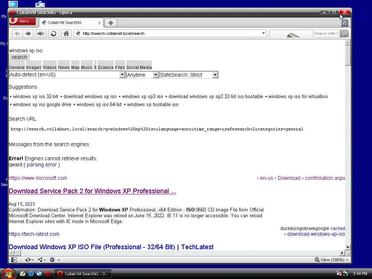Open the Opera Menu button
The width and height of the screenshot is (372, 279).
pyautogui.click(x=23, y=21)
